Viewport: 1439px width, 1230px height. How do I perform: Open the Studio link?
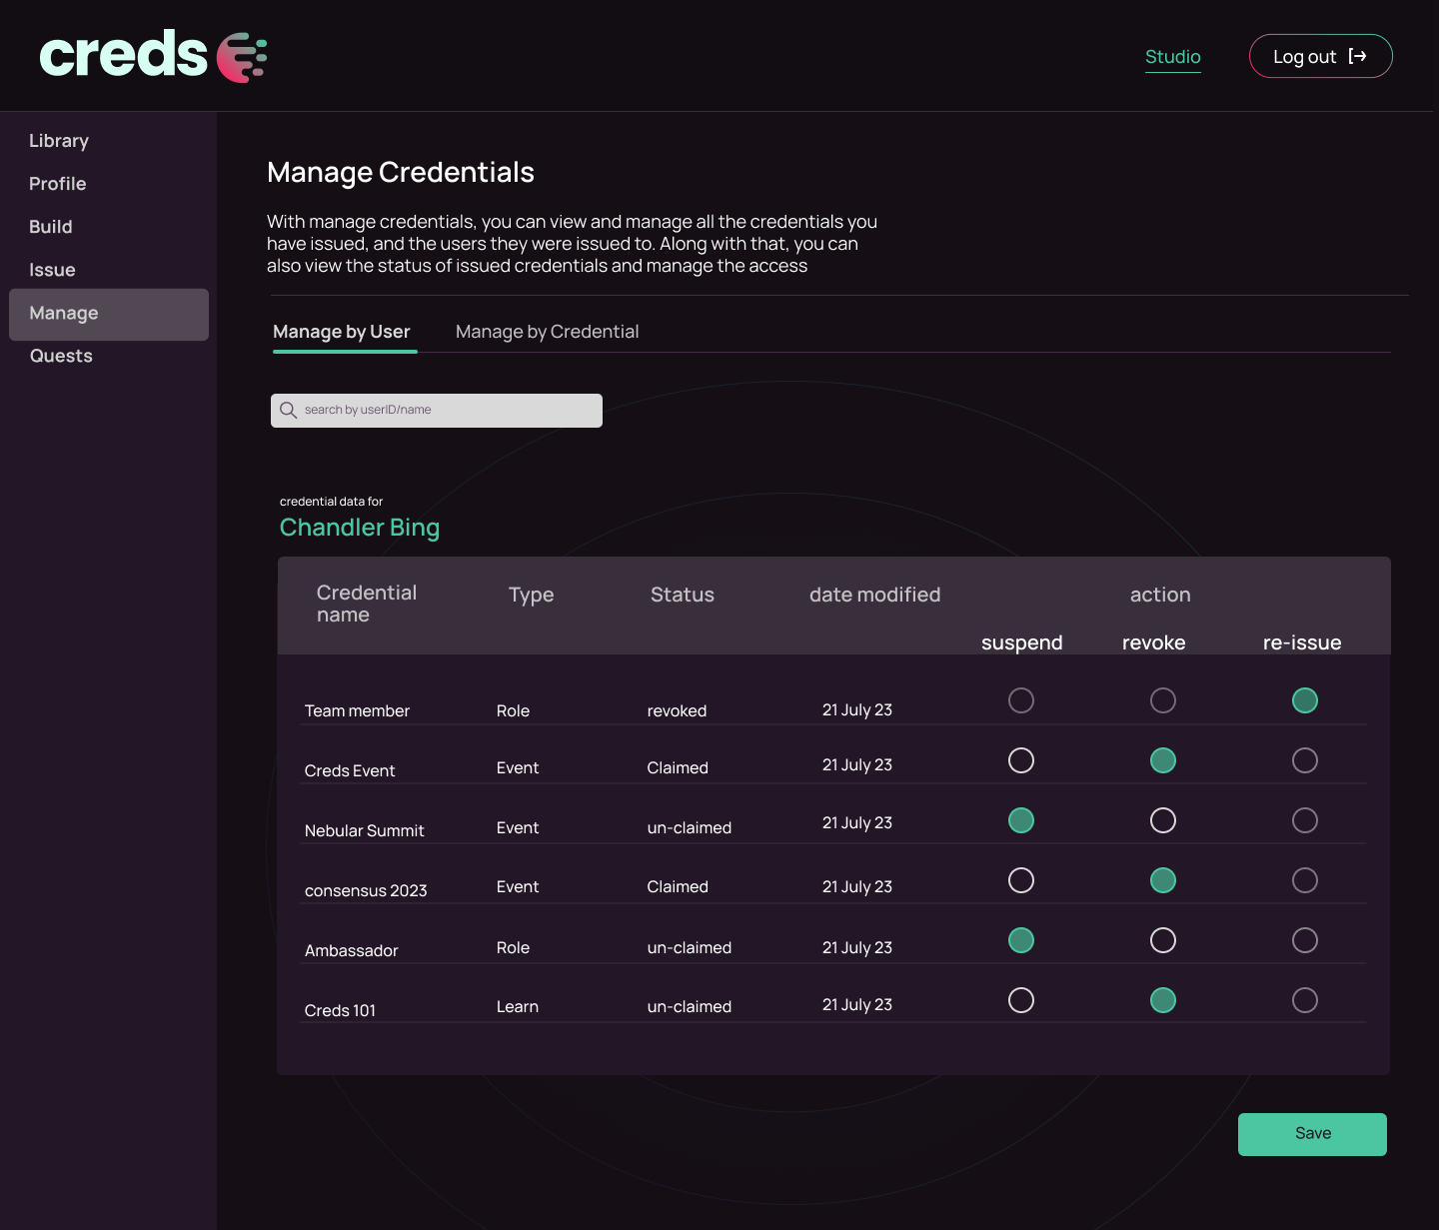[1172, 57]
